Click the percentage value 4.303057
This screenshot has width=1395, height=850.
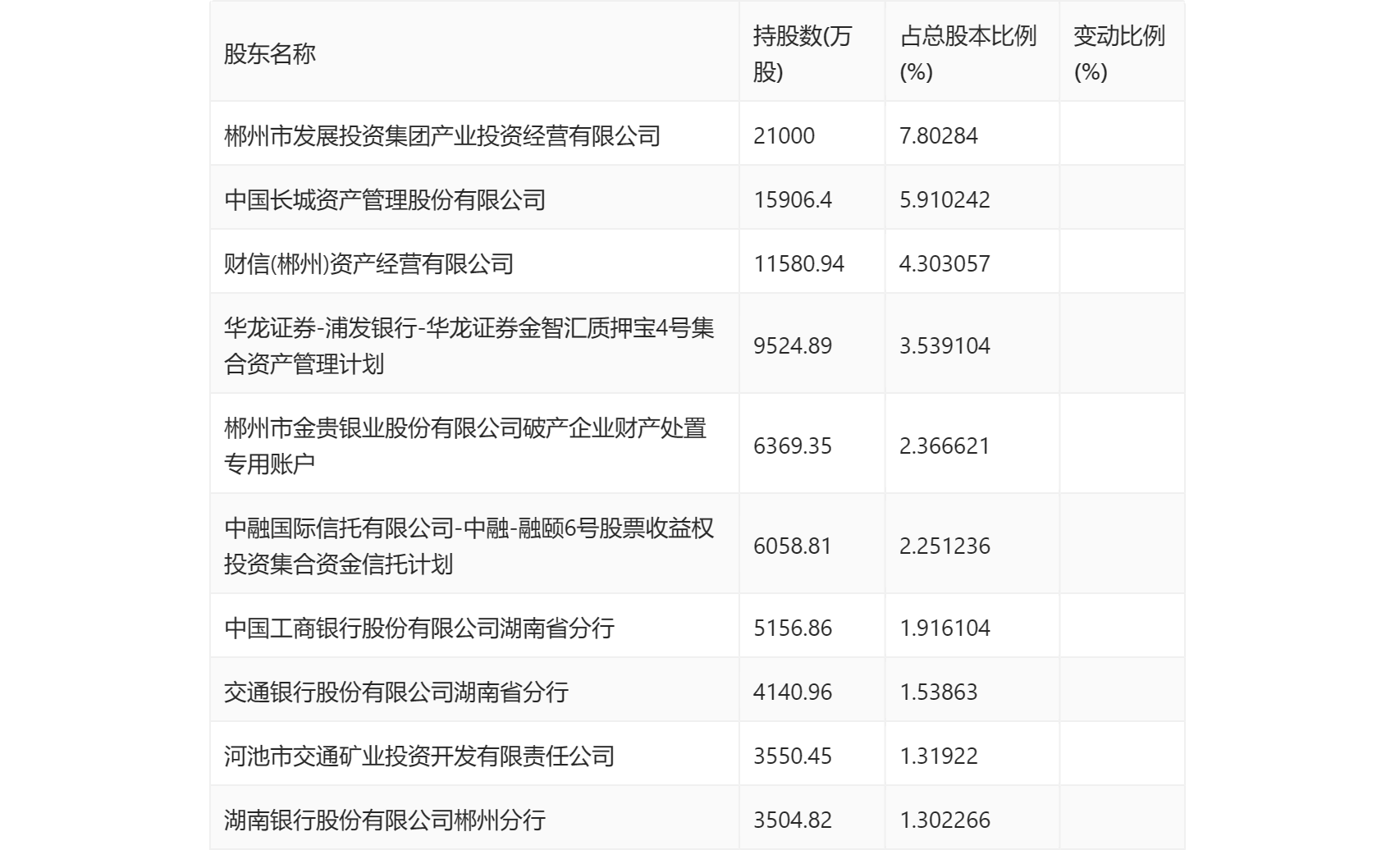point(944,263)
